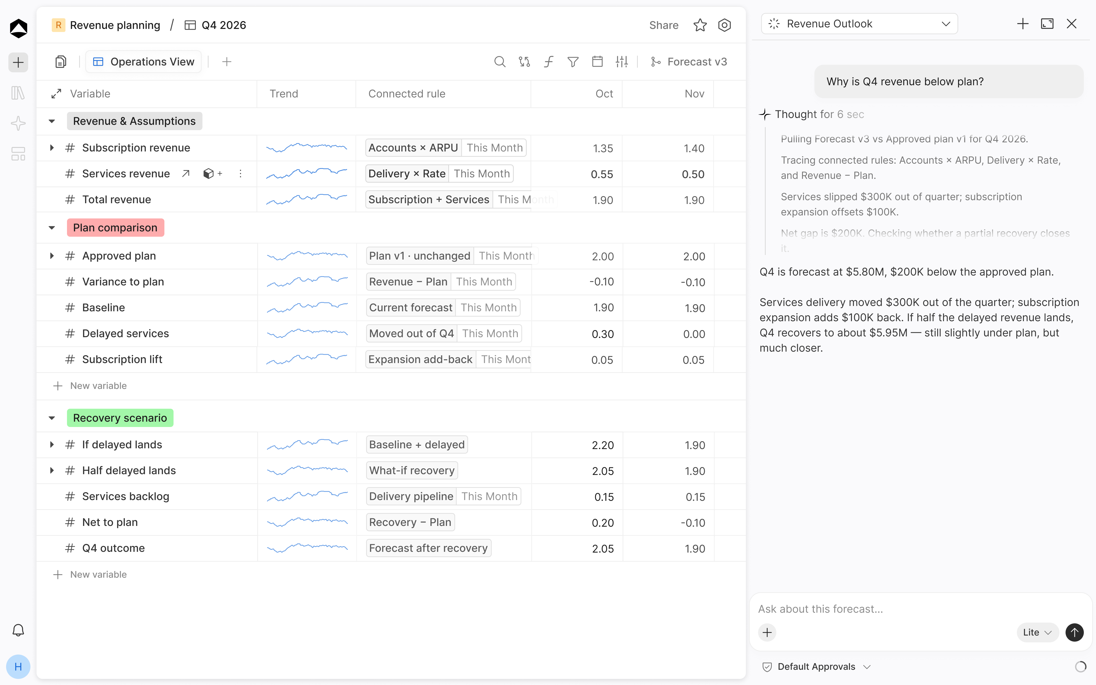Click the progress spinner beside Default Approvals

click(x=1081, y=666)
